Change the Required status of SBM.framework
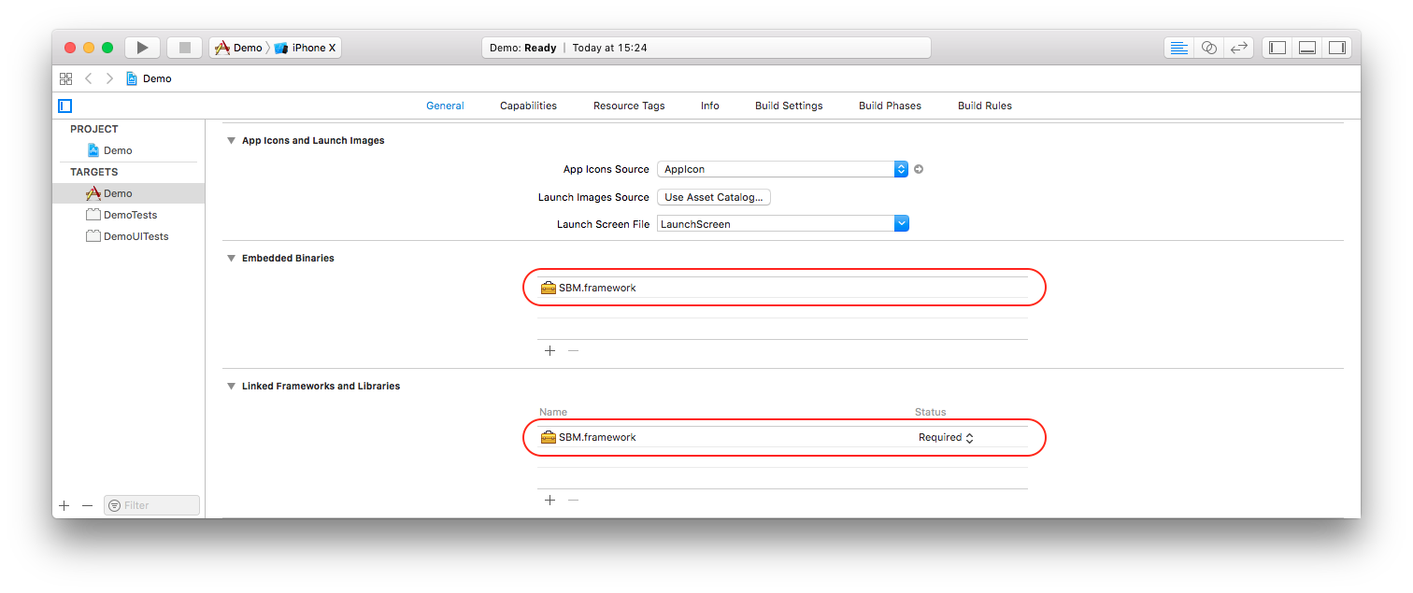 point(946,437)
